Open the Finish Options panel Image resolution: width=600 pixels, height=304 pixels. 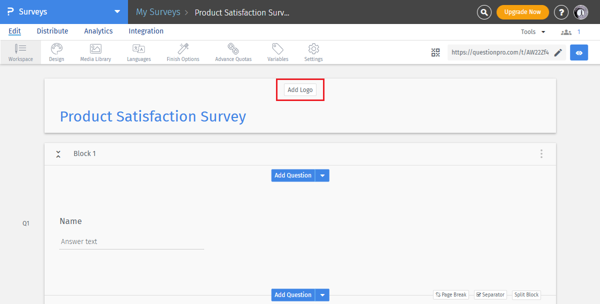click(182, 52)
